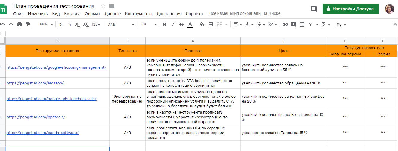Open the Формат menu
The height and width of the screenshot is (151, 398).
(x=92, y=14)
